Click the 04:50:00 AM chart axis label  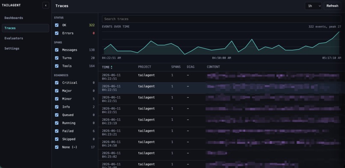[x=221, y=58]
